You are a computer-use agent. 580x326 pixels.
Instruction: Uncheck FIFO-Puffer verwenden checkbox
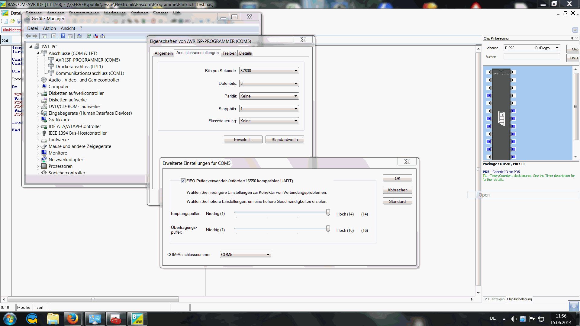pyautogui.click(x=183, y=181)
